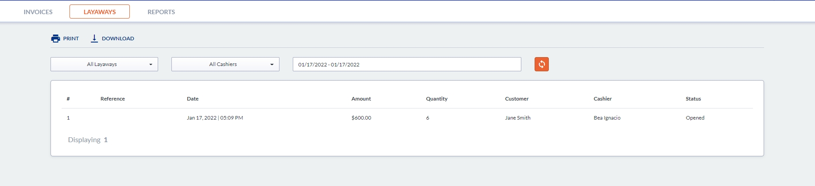Click the download arrow icon
Image resolution: width=815 pixels, height=186 pixels.
(x=94, y=39)
